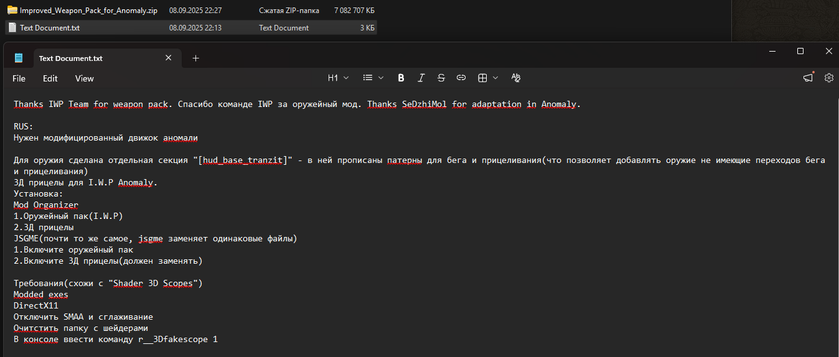
Task: Add a new tab with plus button
Action: [x=195, y=58]
